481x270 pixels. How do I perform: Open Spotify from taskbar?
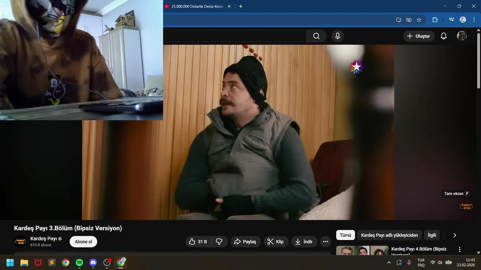tap(79, 262)
